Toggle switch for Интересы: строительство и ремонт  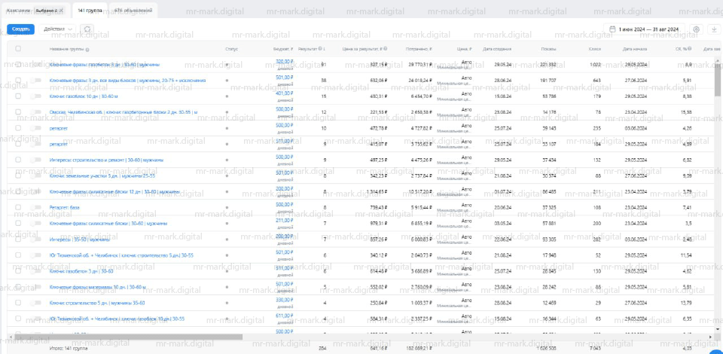(36, 160)
